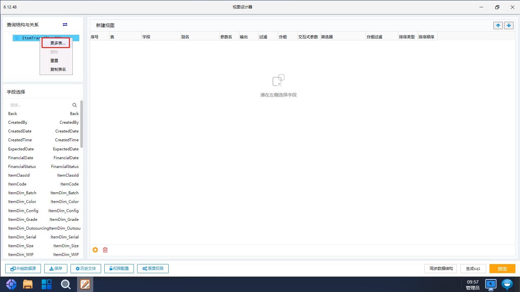Click the monitor icon in system tray
Screen dimensions: 520x292
(491, 284)
